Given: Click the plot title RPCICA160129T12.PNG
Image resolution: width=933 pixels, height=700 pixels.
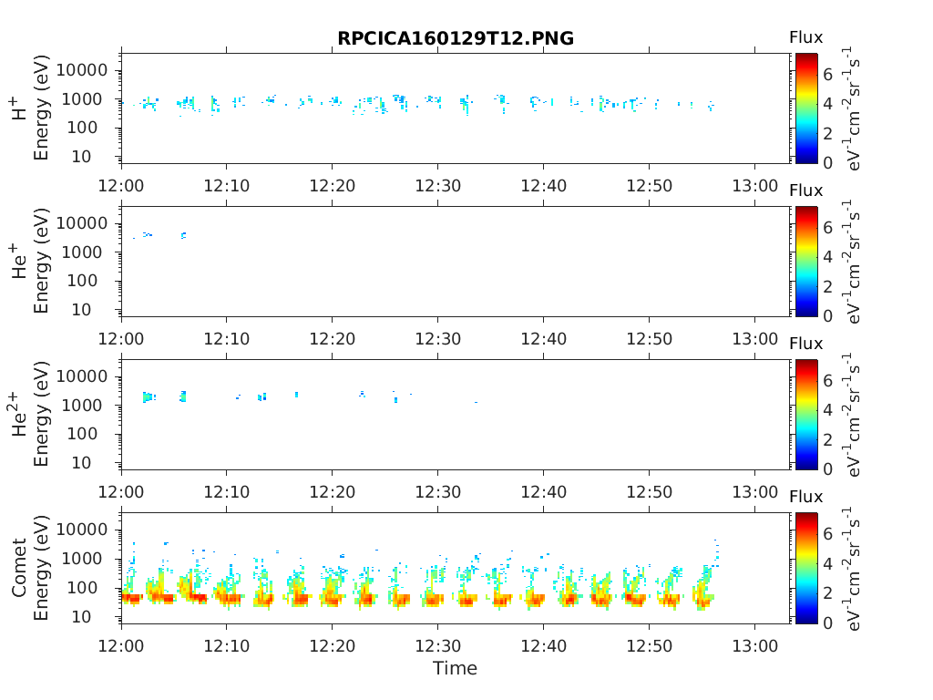Looking at the screenshot, I should (x=456, y=38).
